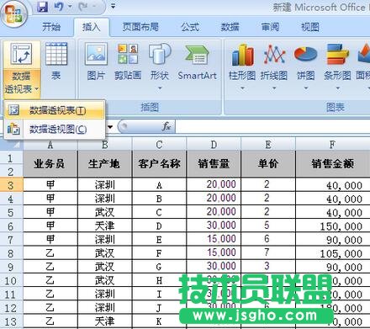Select column B header
This screenshot has width=370, height=329.
pyautogui.click(x=105, y=145)
